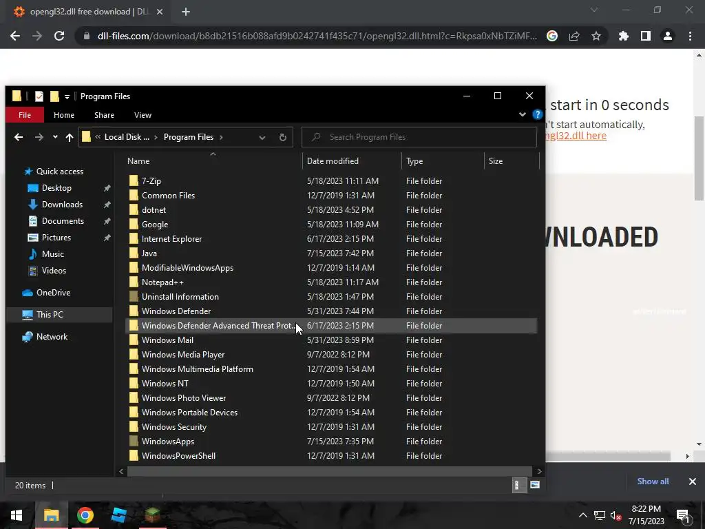Open Desktop in navigation pane
The image size is (705, 529).
(56, 188)
